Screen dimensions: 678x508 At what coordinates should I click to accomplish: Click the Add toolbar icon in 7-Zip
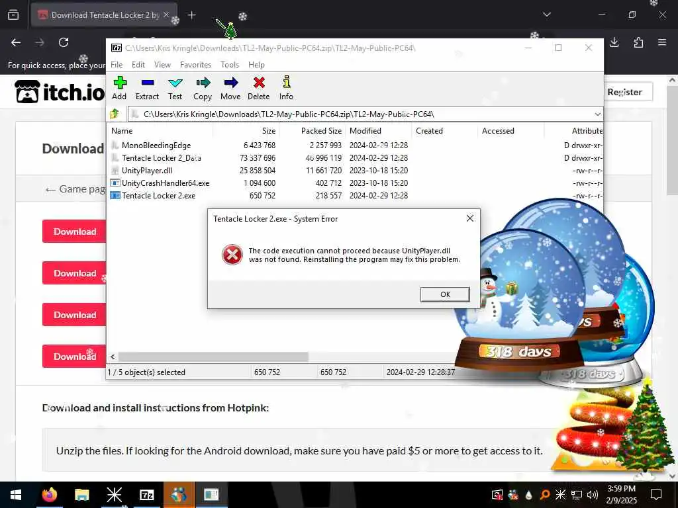click(119, 89)
